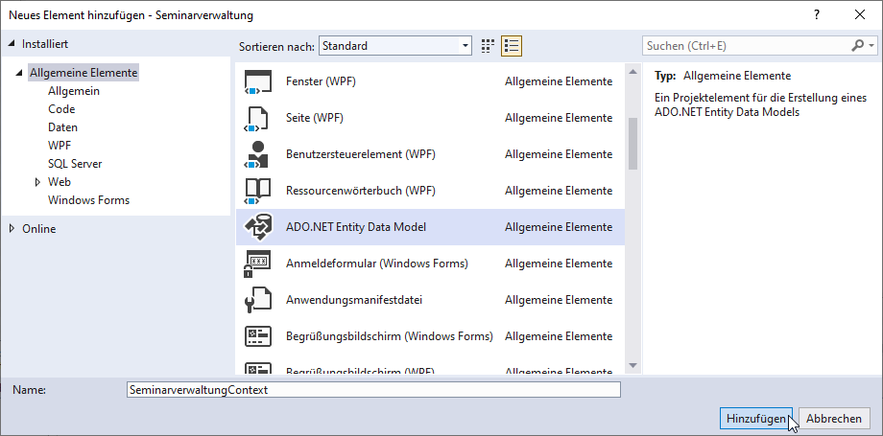Pick the Ressourcenwörterbuch (WPF) icon
The height and width of the screenshot is (436, 883).
(x=258, y=191)
